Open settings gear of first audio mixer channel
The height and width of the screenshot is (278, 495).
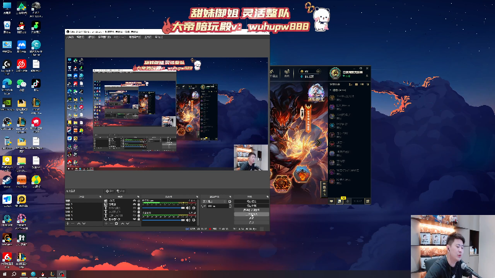pos(194,208)
